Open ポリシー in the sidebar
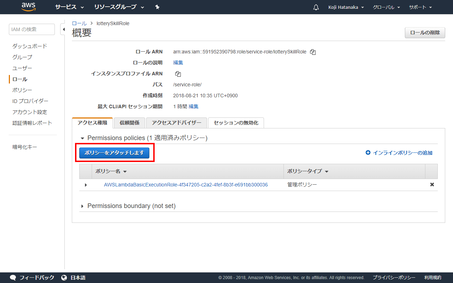This screenshot has width=453, height=283. pos(22,90)
